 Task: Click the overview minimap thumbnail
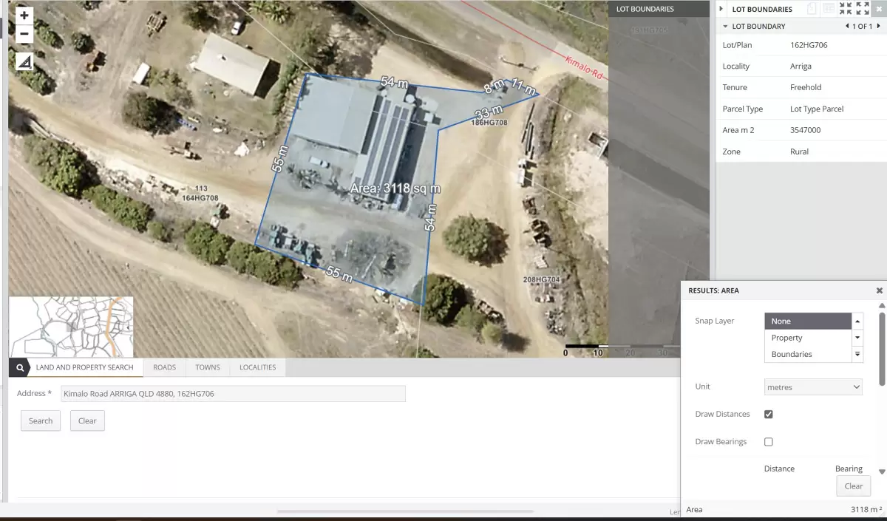71,327
